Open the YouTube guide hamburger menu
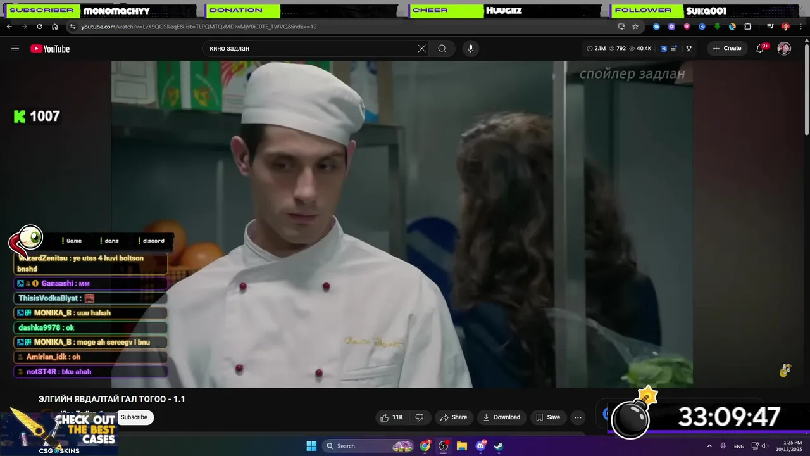The width and height of the screenshot is (810, 456). pyautogui.click(x=15, y=49)
